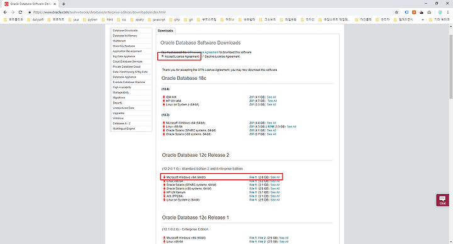The image size is (453, 244).
Task: Open Security sidebar item
Action: (118, 103)
